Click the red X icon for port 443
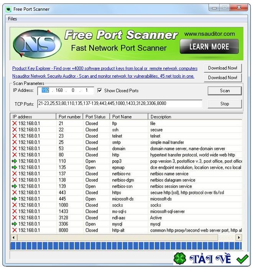253x269 pixels. [15, 193]
